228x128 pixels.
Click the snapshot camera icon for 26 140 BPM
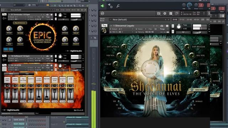47,65
